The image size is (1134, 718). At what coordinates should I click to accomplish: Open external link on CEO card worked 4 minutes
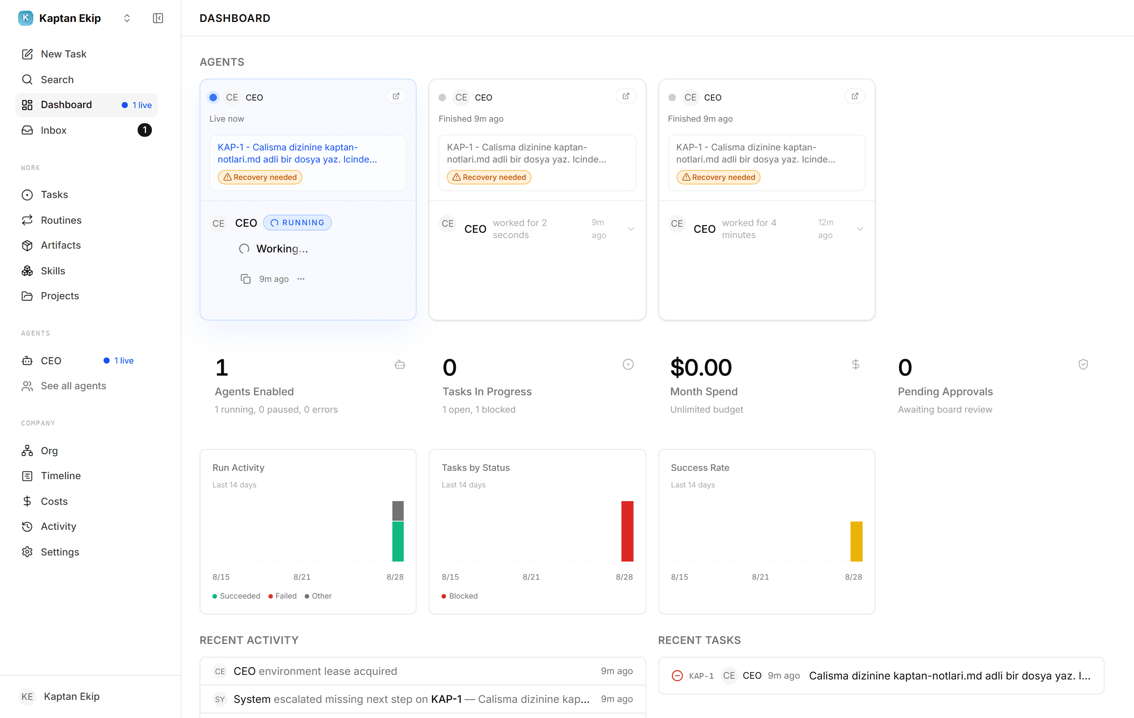[855, 96]
